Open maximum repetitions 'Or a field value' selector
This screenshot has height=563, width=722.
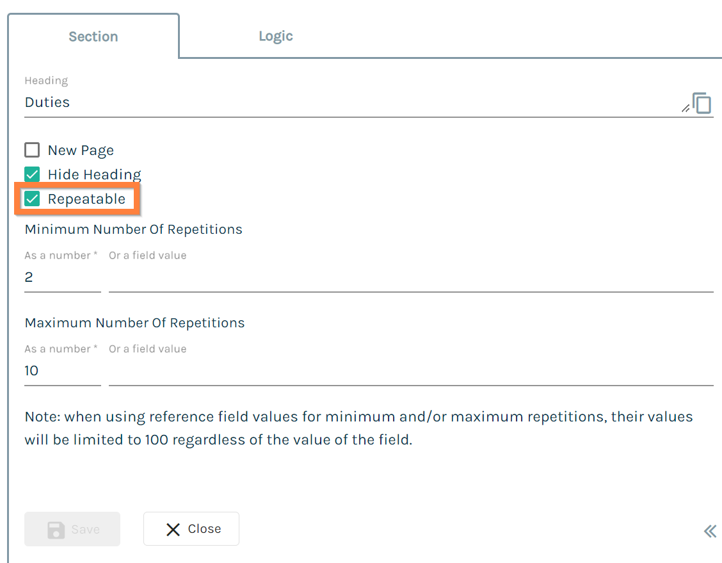[x=411, y=371]
